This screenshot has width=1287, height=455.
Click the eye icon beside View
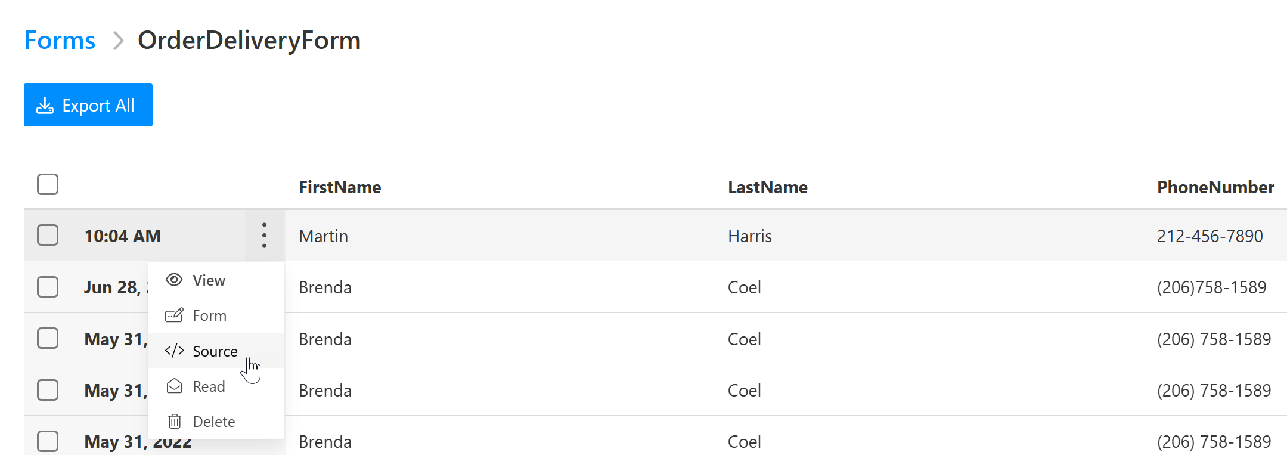[174, 280]
